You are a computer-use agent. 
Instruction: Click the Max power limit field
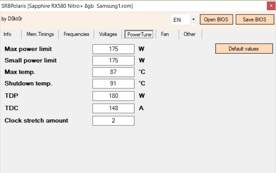(113, 49)
